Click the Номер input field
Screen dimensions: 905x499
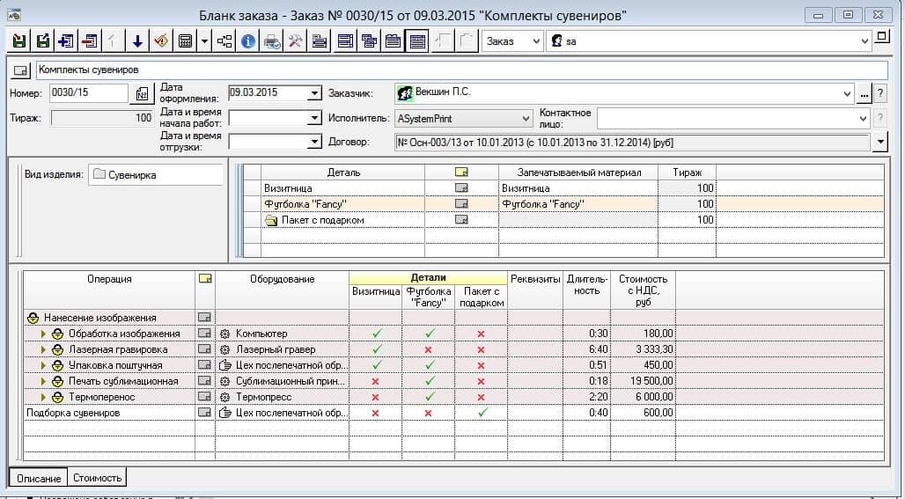88,93
